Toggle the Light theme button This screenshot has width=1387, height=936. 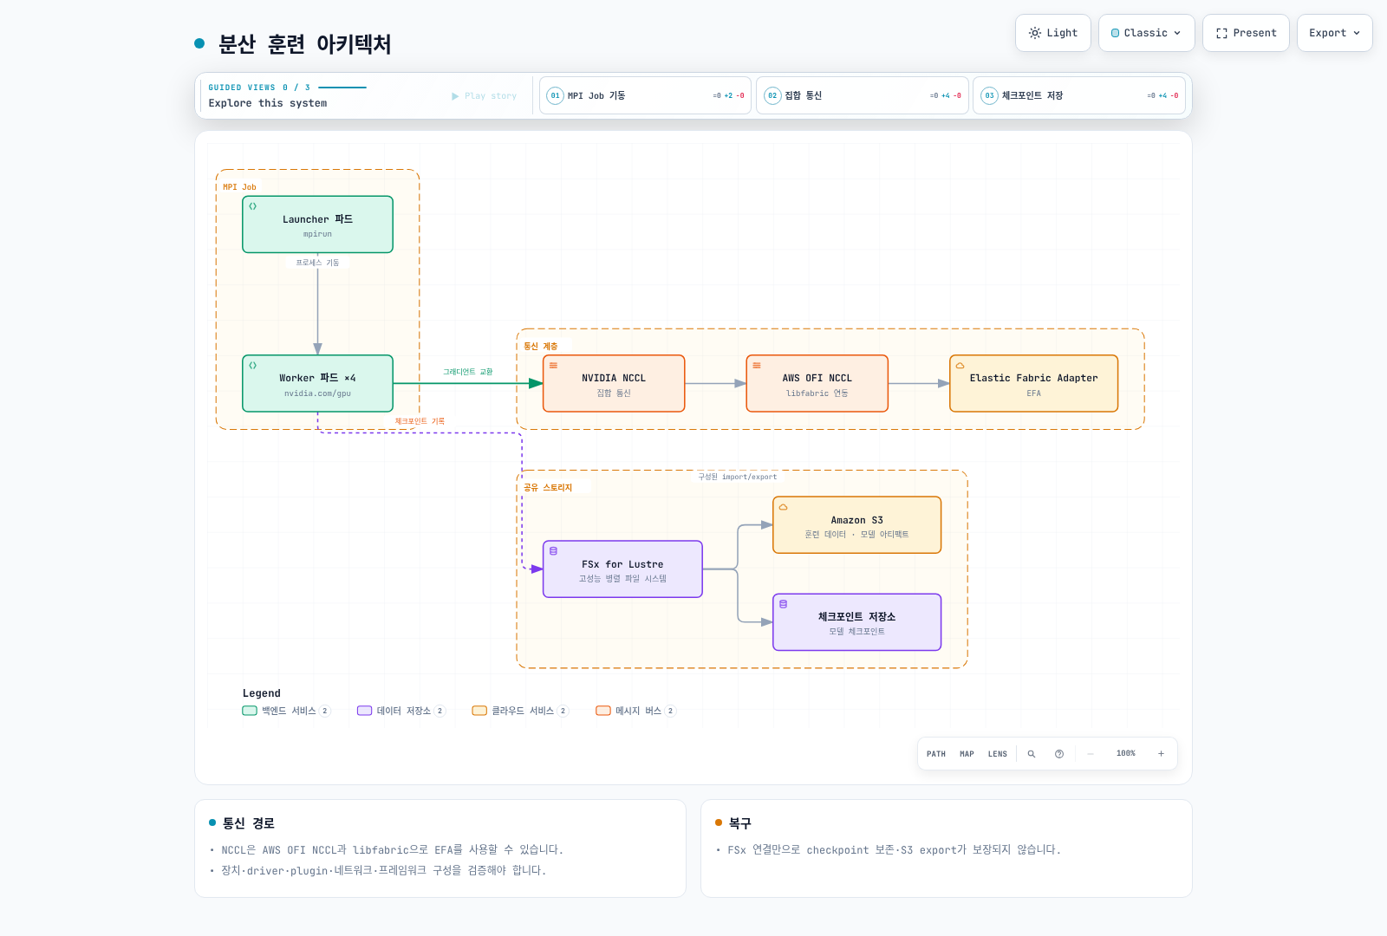coord(1053,33)
